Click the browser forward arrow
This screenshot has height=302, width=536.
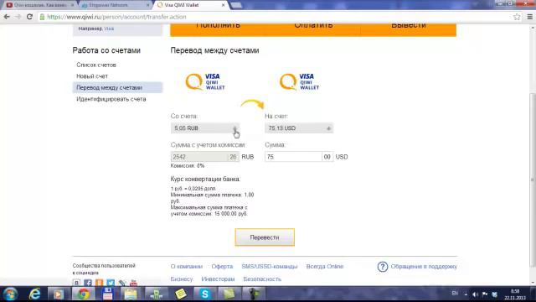(x=18, y=17)
